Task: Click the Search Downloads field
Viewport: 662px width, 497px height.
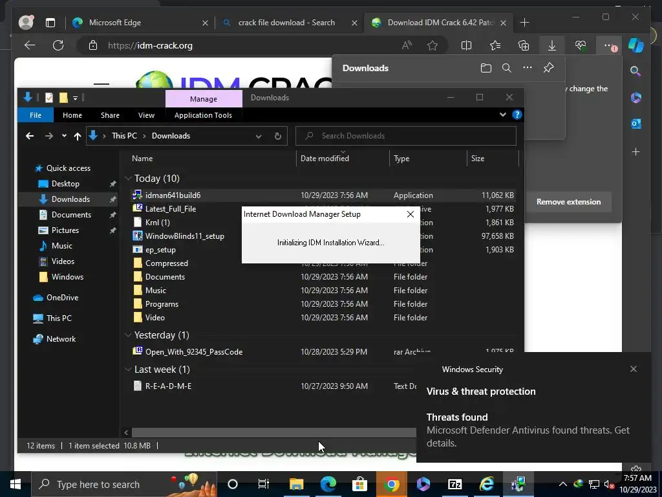Action: (x=406, y=136)
